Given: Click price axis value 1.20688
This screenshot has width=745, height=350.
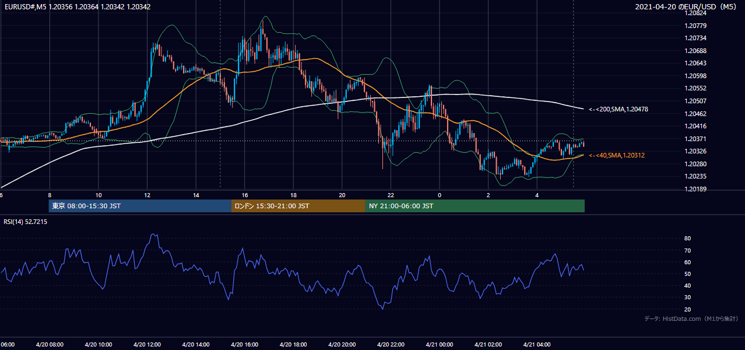Looking at the screenshot, I should 696,51.
